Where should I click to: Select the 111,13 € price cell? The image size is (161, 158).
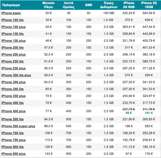click(x=129, y=147)
